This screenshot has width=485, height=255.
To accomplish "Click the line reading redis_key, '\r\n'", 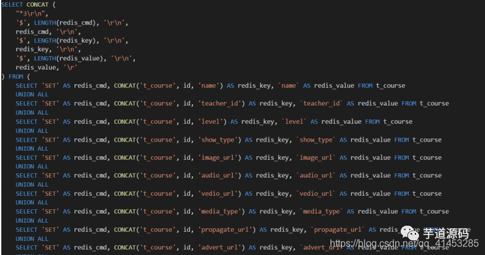I will click(x=48, y=49).
